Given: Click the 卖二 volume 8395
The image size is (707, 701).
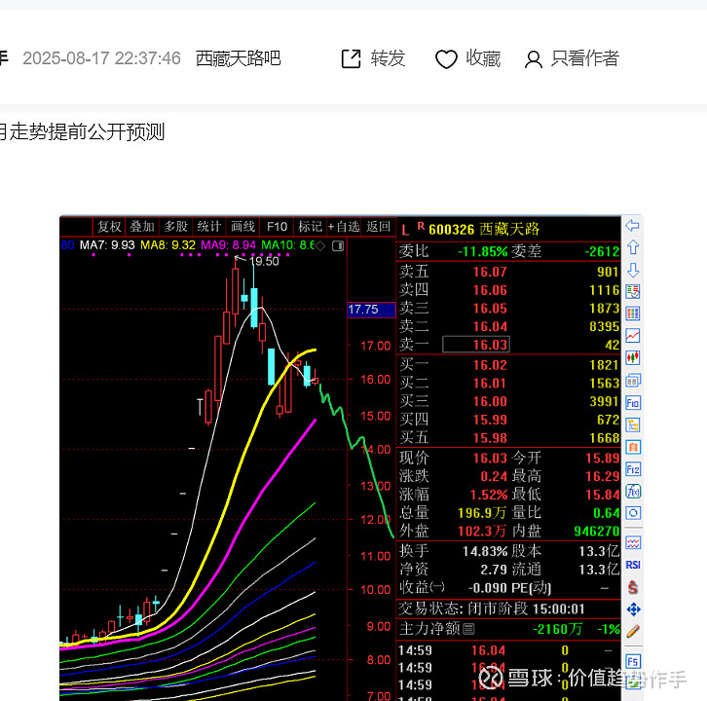Looking at the screenshot, I should [x=604, y=327].
